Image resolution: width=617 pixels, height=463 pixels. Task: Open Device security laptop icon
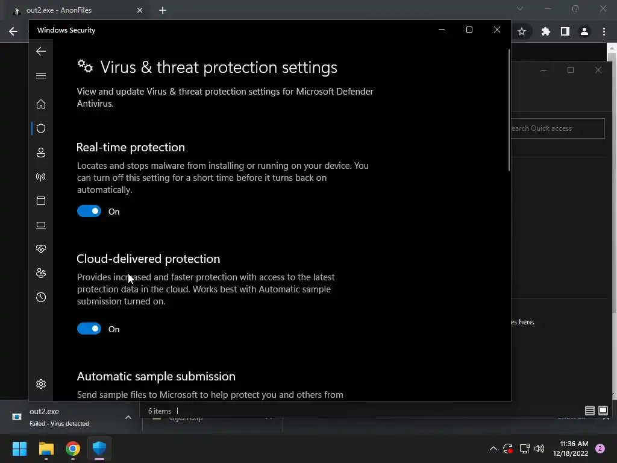pyautogui.click(x=41, y=225)
